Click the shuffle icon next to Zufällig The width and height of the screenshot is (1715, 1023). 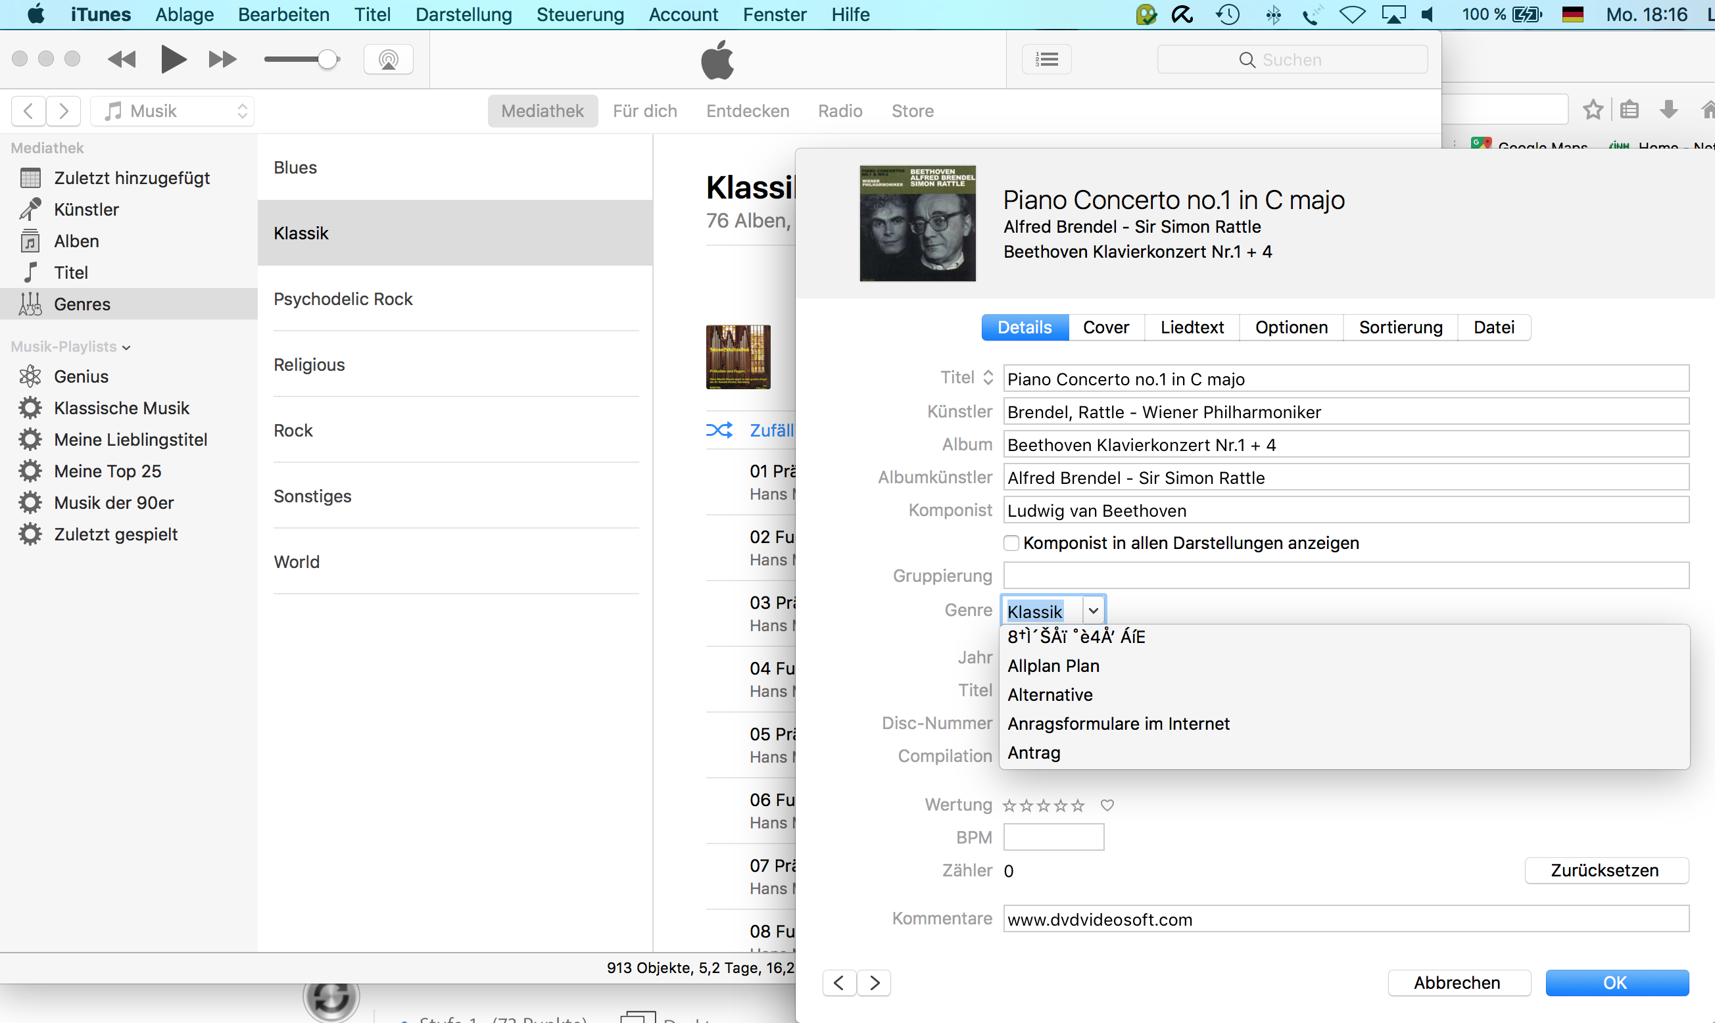(x=719, y=430)
